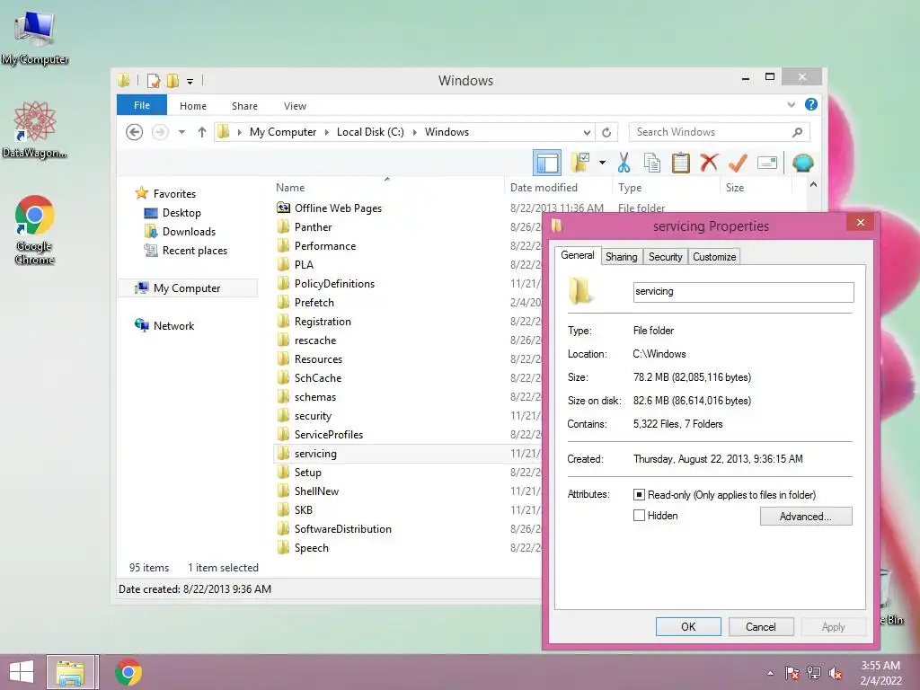Expand the My Computer breadcrumb arrow
The width and height of the screenshot is (920, 690).
(327, 132)
